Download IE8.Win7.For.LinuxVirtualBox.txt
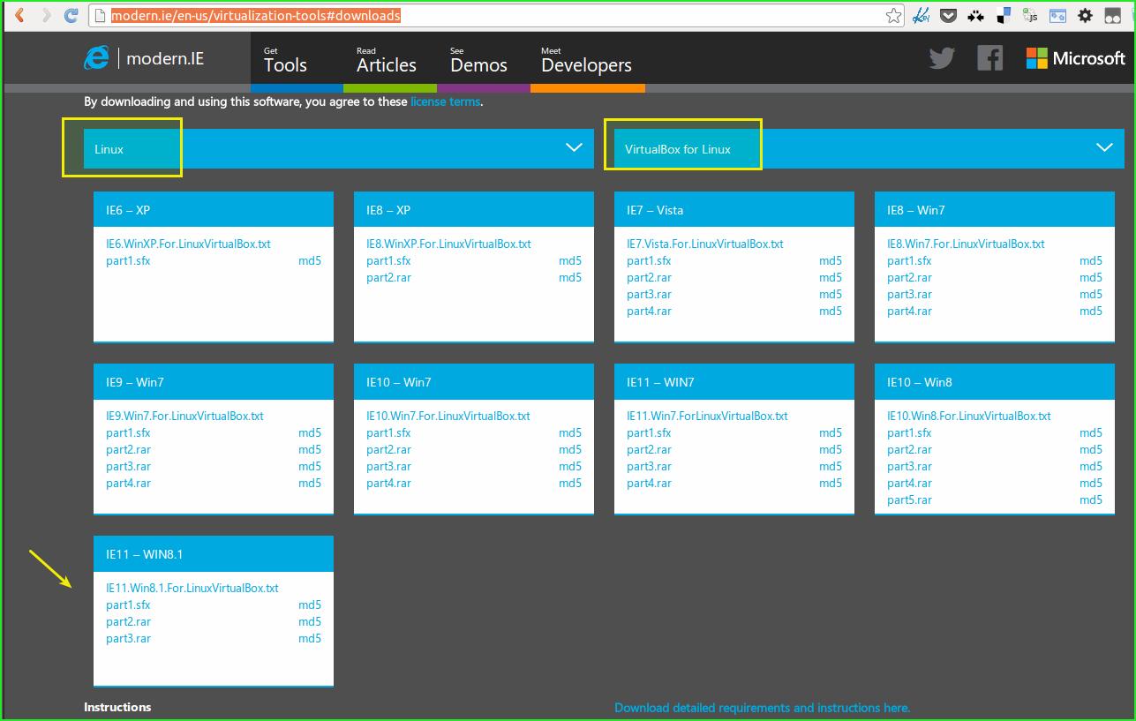Viewport: 1136px width, 721px height. pos(966,244)
